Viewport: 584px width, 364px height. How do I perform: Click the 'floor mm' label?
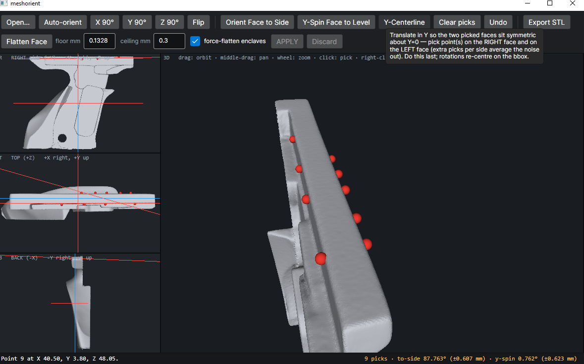[x=68, y=41]
